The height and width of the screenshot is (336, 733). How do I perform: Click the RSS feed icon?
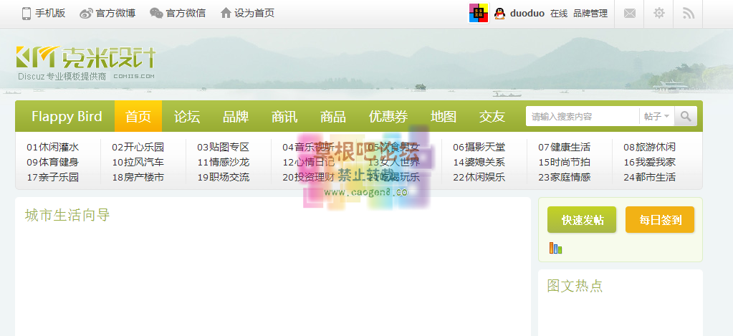click(689, 14)
